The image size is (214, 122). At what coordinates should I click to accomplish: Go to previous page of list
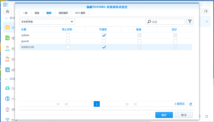[x=66, y=104]
